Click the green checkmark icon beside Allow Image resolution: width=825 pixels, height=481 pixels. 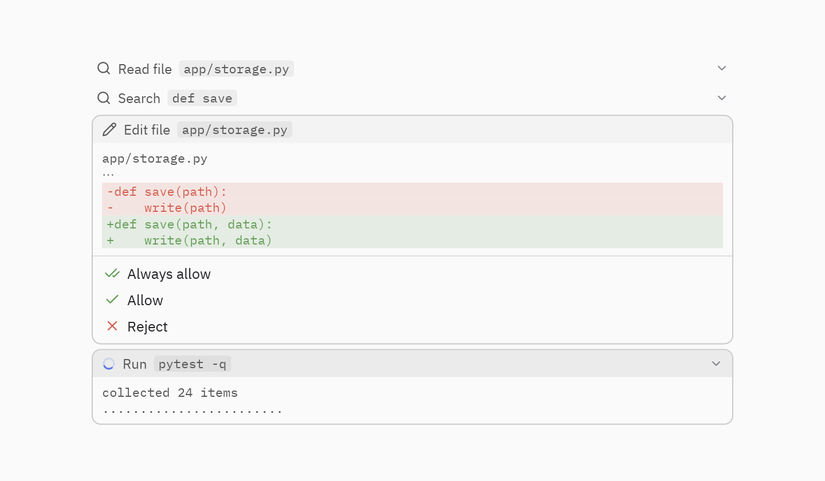pyautogui.click(x=112, y=299)
